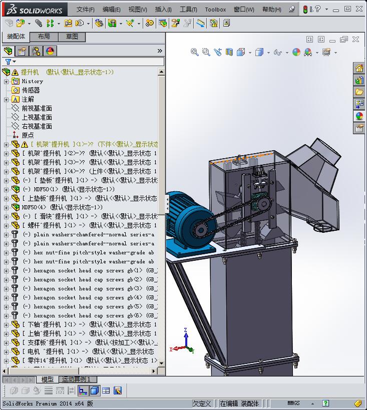Select the 上视基准面 plane

(37, 118)
